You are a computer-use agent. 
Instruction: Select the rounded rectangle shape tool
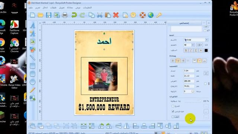point(32,74)
